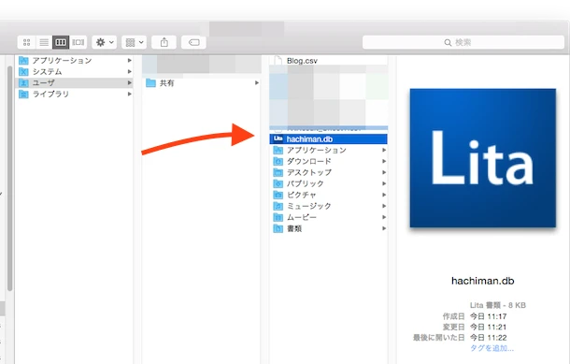Click the ユーザ folder icon
The width and height of the screenshot is (570, 364).
23,83
